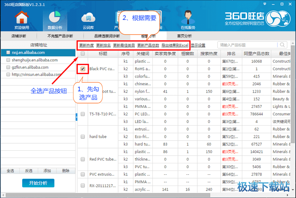Click the 更新排名 link

coord(103,45)
